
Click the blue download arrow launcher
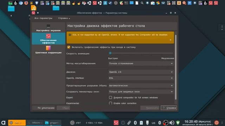pyautogui.click(x=105, y=3)
